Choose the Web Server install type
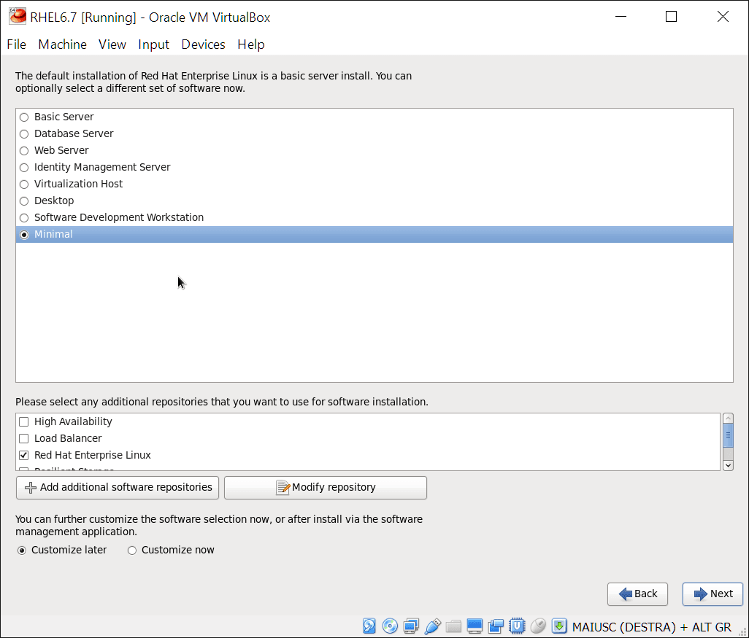749x638 pixels. 24,151
